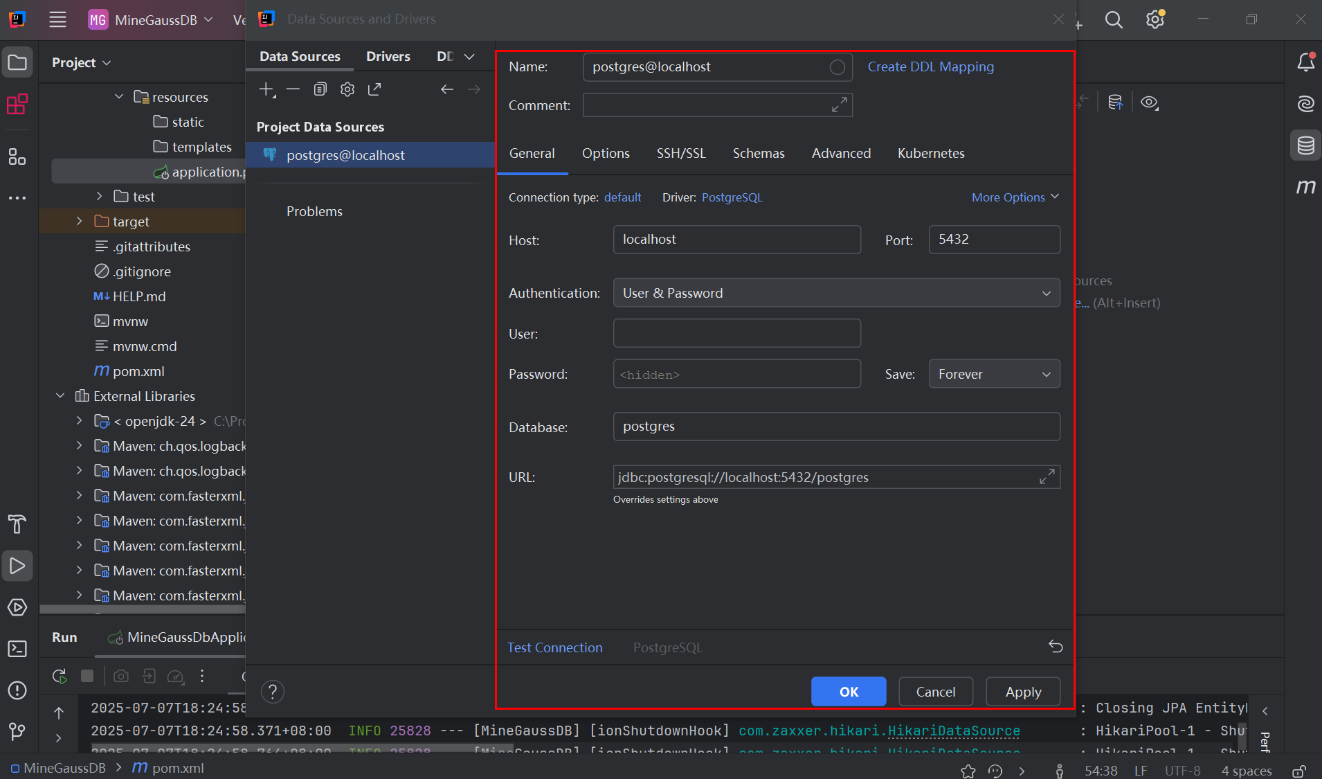Expand the openjdk-24 library node
Screen dimensions: 1322x779
point(79,421)
